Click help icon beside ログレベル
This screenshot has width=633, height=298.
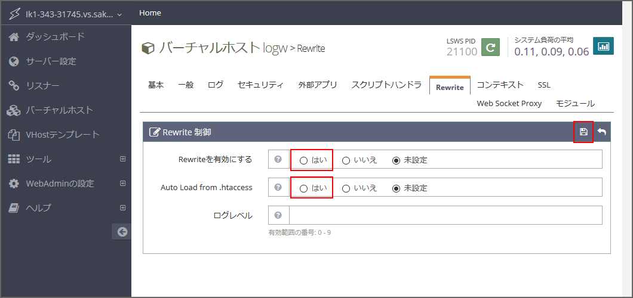278,215
